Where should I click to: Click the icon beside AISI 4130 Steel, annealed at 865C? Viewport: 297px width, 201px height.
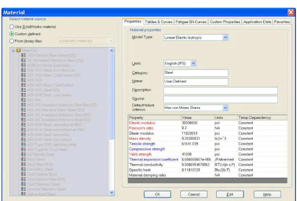tap(24, 125)
